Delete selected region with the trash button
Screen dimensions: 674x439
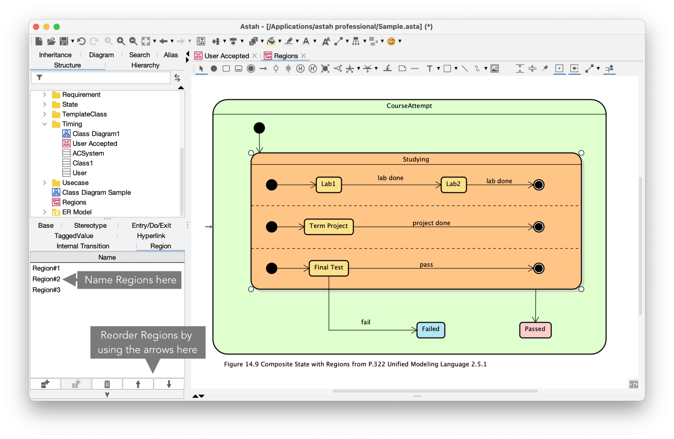(107, 384)
